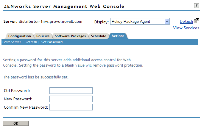Click the Down Server link

(12, 42)
